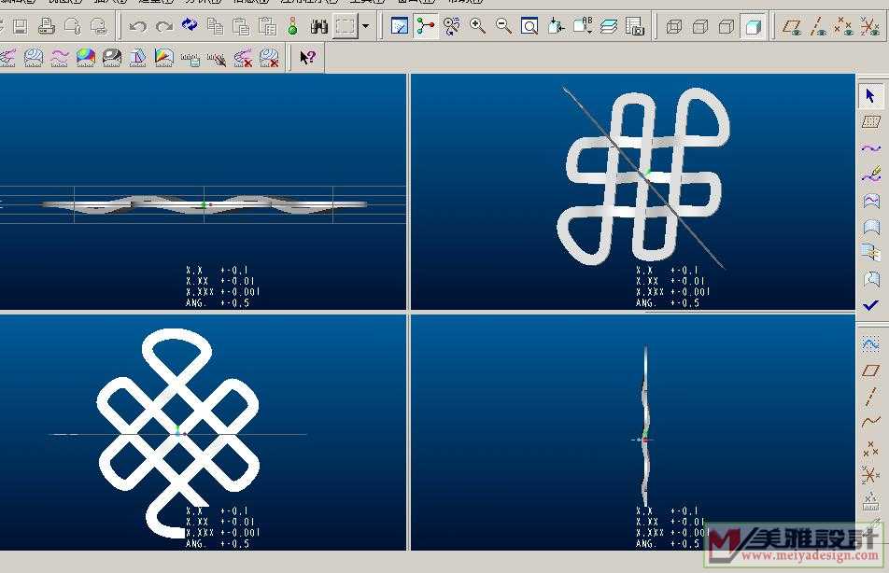The image size is (889, 573).
Task: Click the traffic light regeneration status icon
Action: [x=292, y=26]
